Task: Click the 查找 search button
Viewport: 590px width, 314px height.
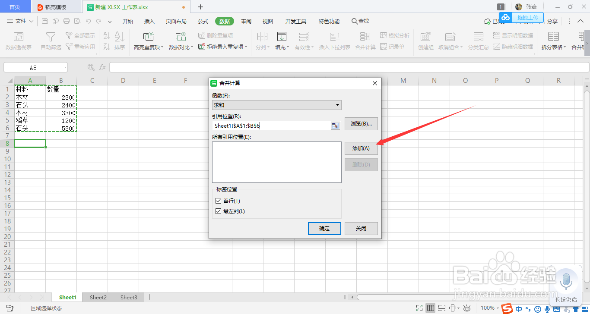Action: [360, 21]
